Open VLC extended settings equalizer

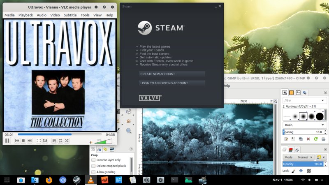coord(45,141)
